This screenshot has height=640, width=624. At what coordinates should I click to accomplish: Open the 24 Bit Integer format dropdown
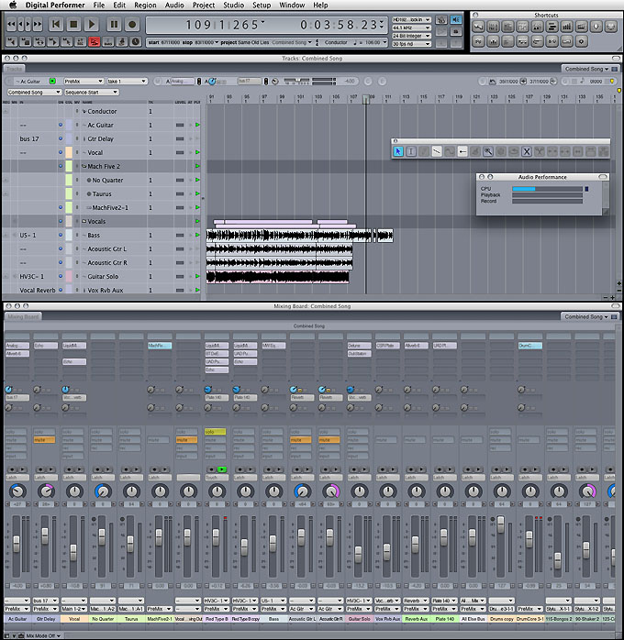(411, 36)
